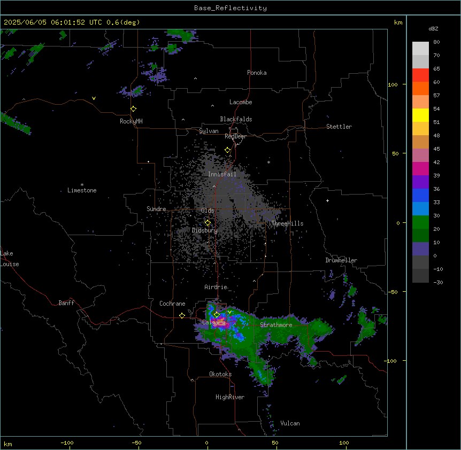Click the Ponoka city label
Screen dimensions: 461x450
pos(257,73)
